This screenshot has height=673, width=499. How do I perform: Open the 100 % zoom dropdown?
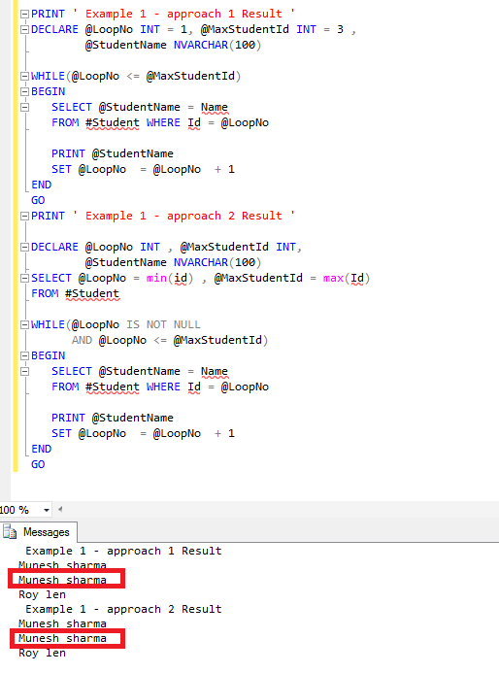[47, 510]
